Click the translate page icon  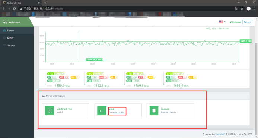(236, 9)
